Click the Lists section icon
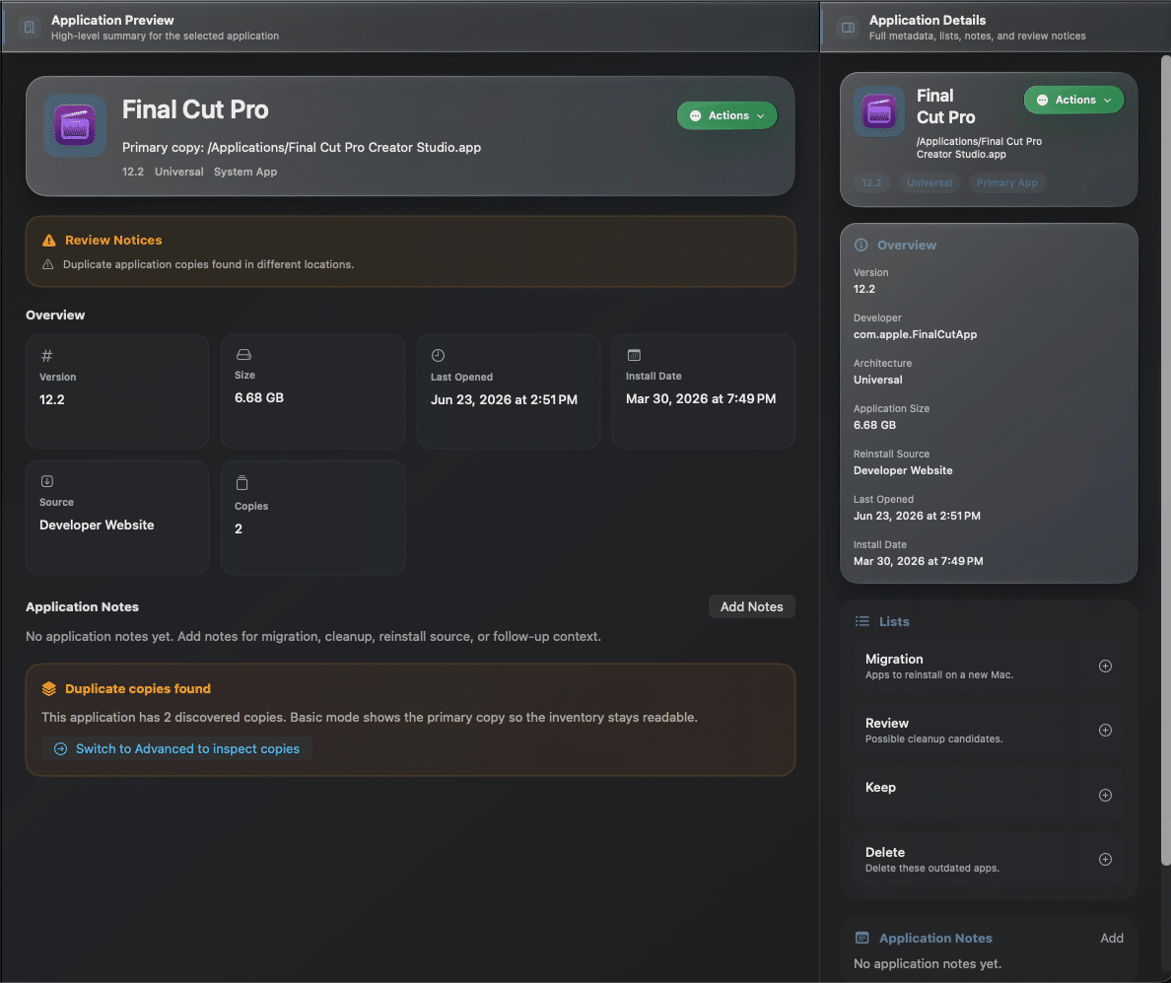The width and height of the screenshot is (1171, 983). click(x=861, y=621)
